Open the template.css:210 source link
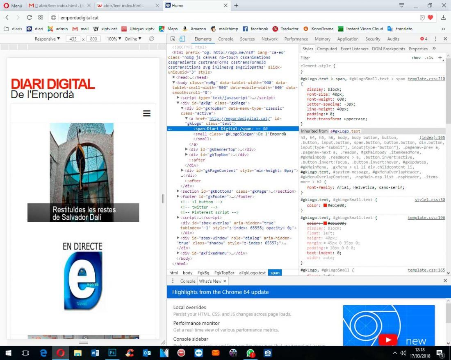 [426, 79]
